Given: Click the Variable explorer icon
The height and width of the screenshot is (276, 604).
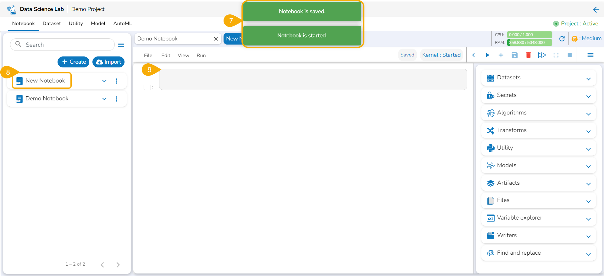Looking at the screenshot, I should click(x=490, y=218).
